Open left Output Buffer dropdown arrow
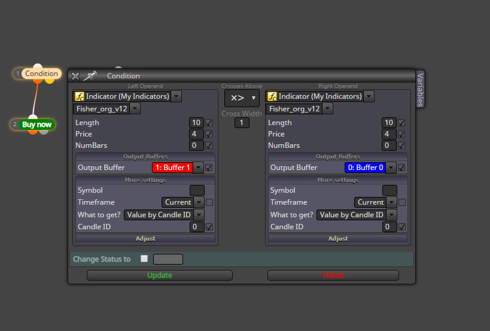The height and width of the screenshot is (331, 490). 199,168
